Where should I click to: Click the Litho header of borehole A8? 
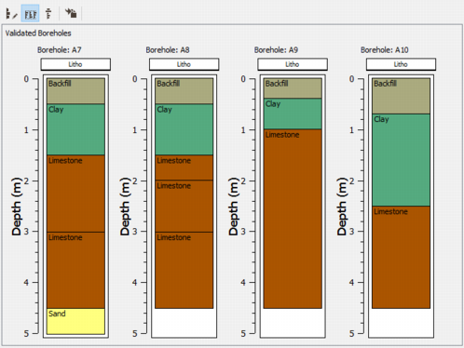[x=184, y=64]
